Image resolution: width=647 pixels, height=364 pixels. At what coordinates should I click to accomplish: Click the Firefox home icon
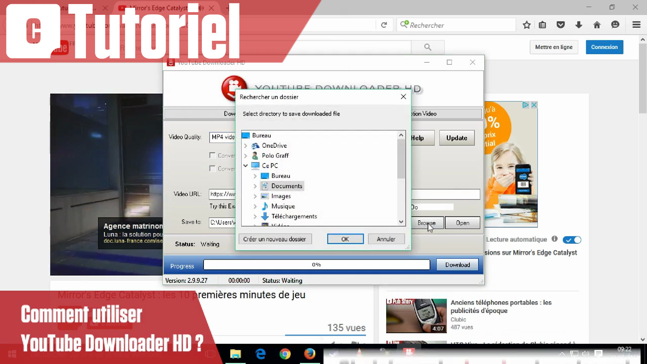[x=597, y=25]
